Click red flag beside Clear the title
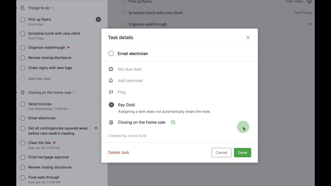This screenshot has width=331, height=186. pyautogui.click(x=54, y=143)
